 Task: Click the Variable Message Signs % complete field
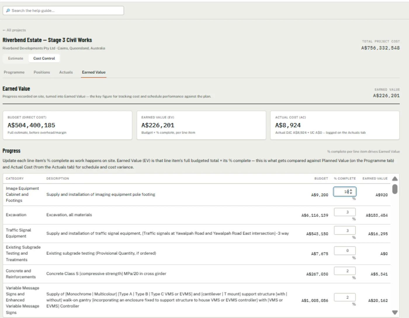coord(345,297)
